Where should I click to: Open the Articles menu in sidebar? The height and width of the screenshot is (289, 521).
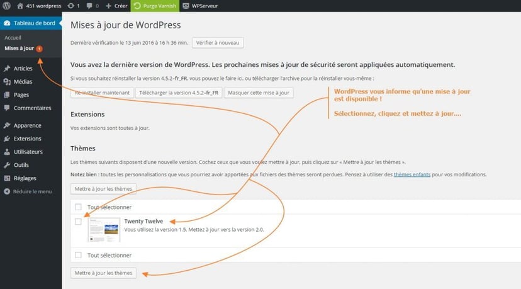(23, 69)
